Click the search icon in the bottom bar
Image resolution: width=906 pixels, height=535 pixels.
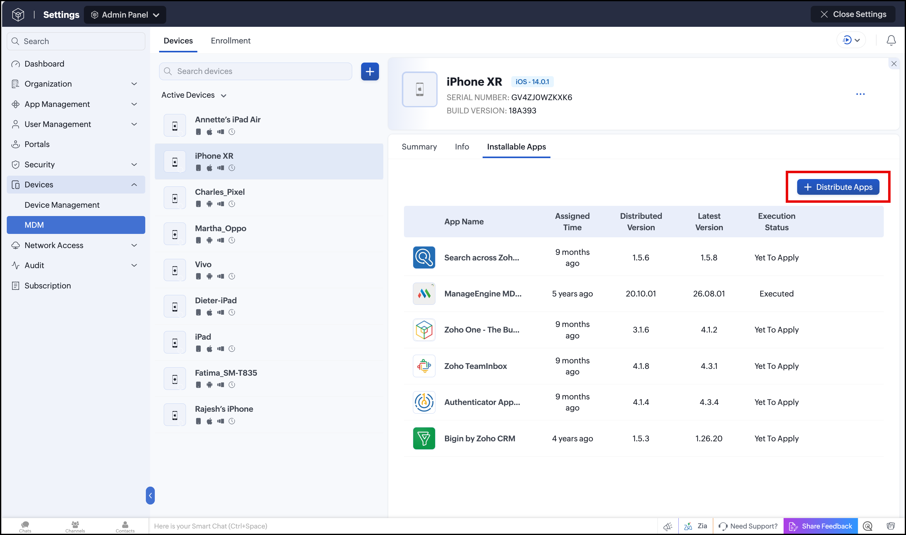(867, 526)
